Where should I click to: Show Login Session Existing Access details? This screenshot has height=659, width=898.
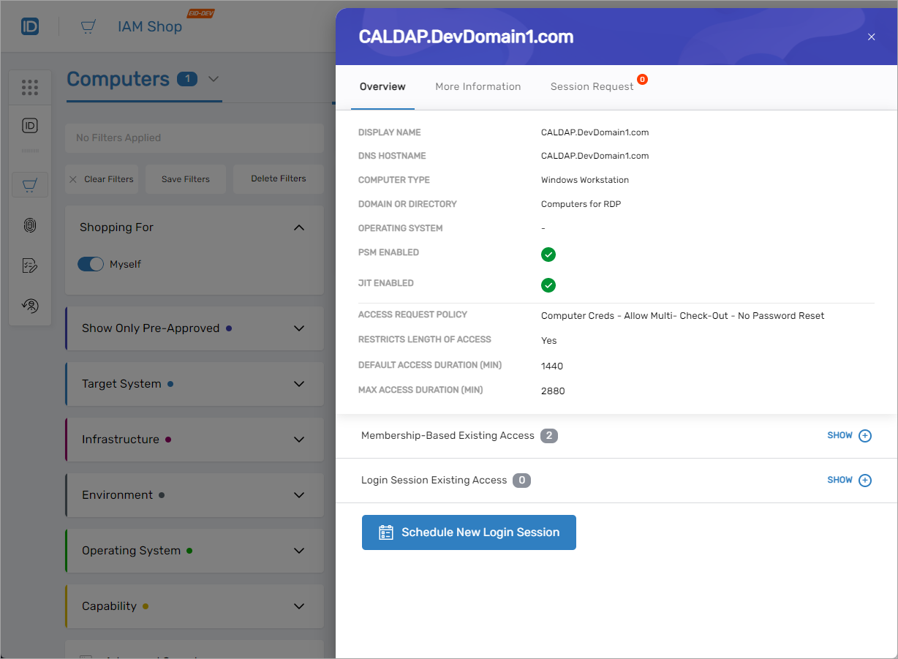849,481
